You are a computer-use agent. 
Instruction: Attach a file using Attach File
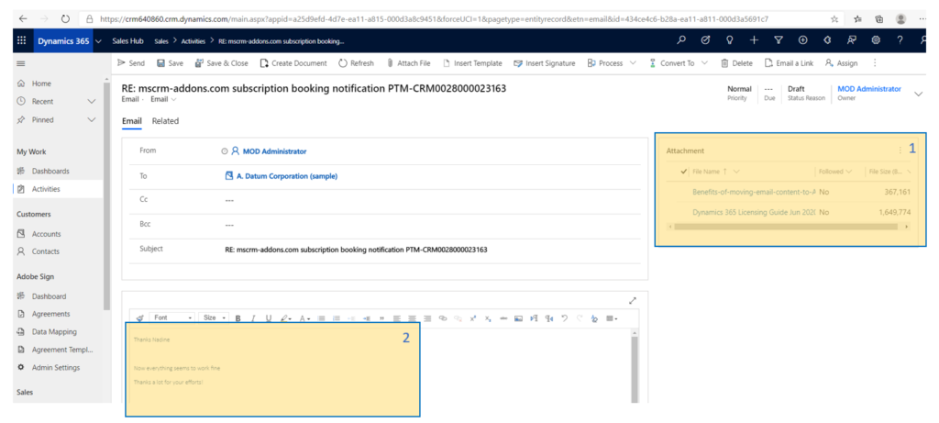(408, 63)
